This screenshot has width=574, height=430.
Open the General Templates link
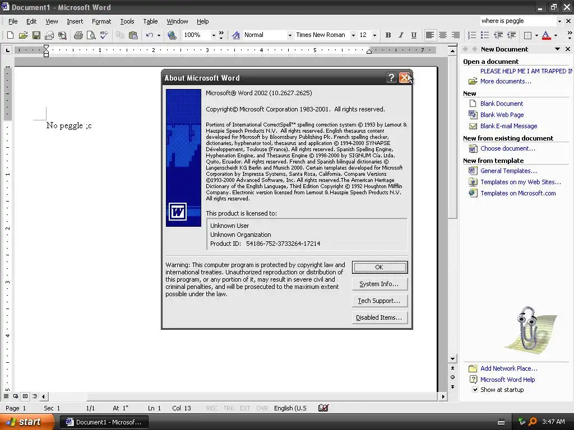(508, 171)
